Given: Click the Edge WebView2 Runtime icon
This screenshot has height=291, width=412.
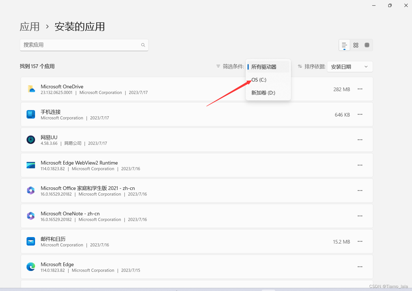Looking at the screenshot, I should [x=31, y=165].
